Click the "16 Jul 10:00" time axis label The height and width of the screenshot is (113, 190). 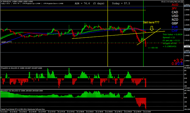pos(147,112)
